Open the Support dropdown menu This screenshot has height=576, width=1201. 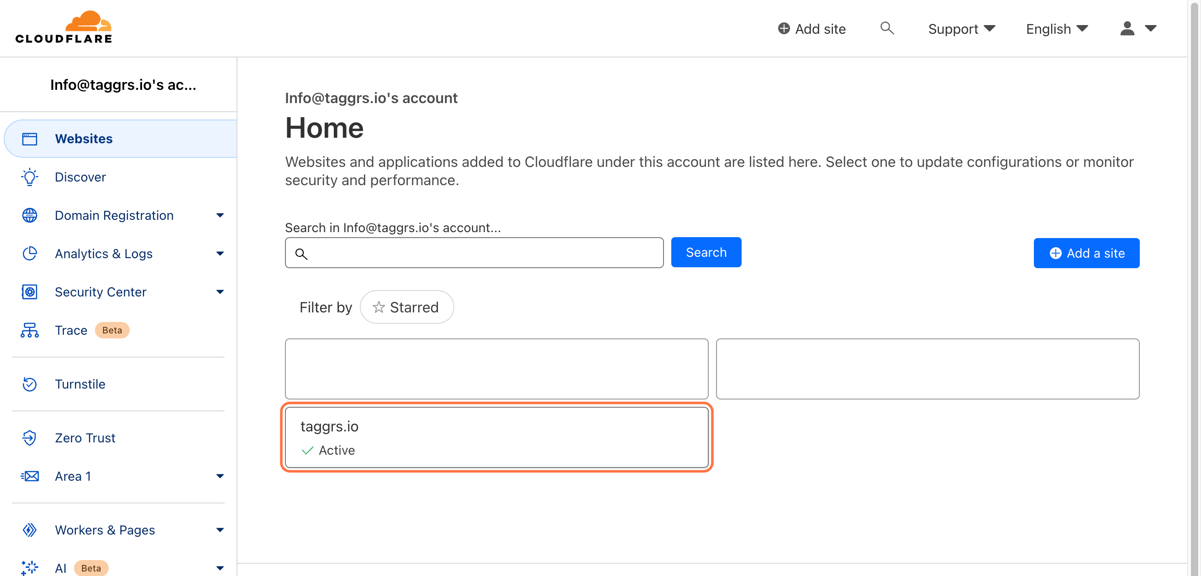click(x=960, y=28)
